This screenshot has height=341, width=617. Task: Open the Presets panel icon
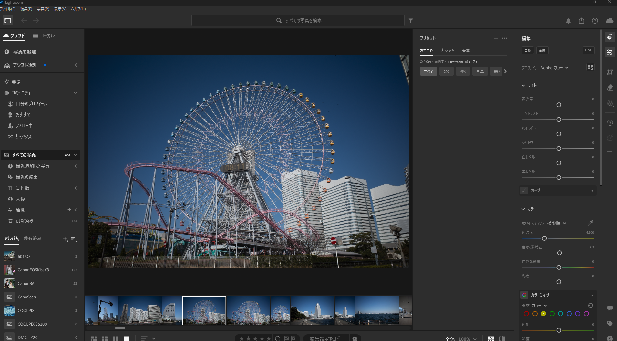pos(610,37)
